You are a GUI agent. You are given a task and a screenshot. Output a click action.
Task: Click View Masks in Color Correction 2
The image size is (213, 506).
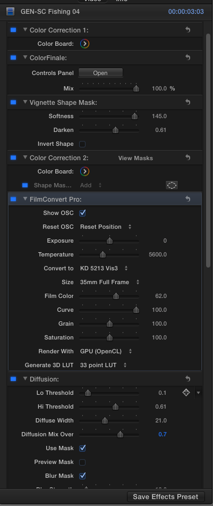click(x=135, y=158)
